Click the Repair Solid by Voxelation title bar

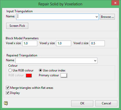tap(56, 4)
